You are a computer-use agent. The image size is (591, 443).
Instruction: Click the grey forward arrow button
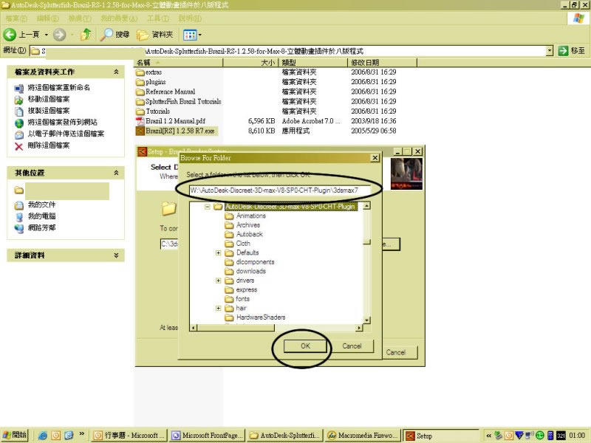[x=59, y=35]
